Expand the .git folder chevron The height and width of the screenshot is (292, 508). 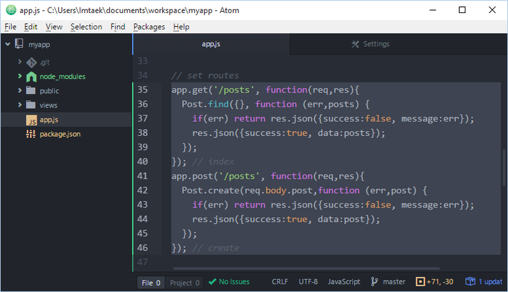point(20,62)
